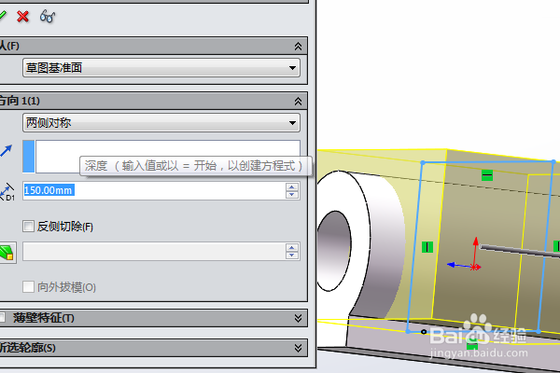
Task: Expand the Thin Feature (T) section
Action: pyautogui.click(x=298, y=318)
